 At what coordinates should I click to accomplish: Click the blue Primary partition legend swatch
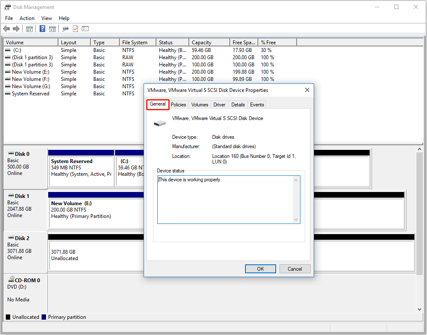(44, 317)
